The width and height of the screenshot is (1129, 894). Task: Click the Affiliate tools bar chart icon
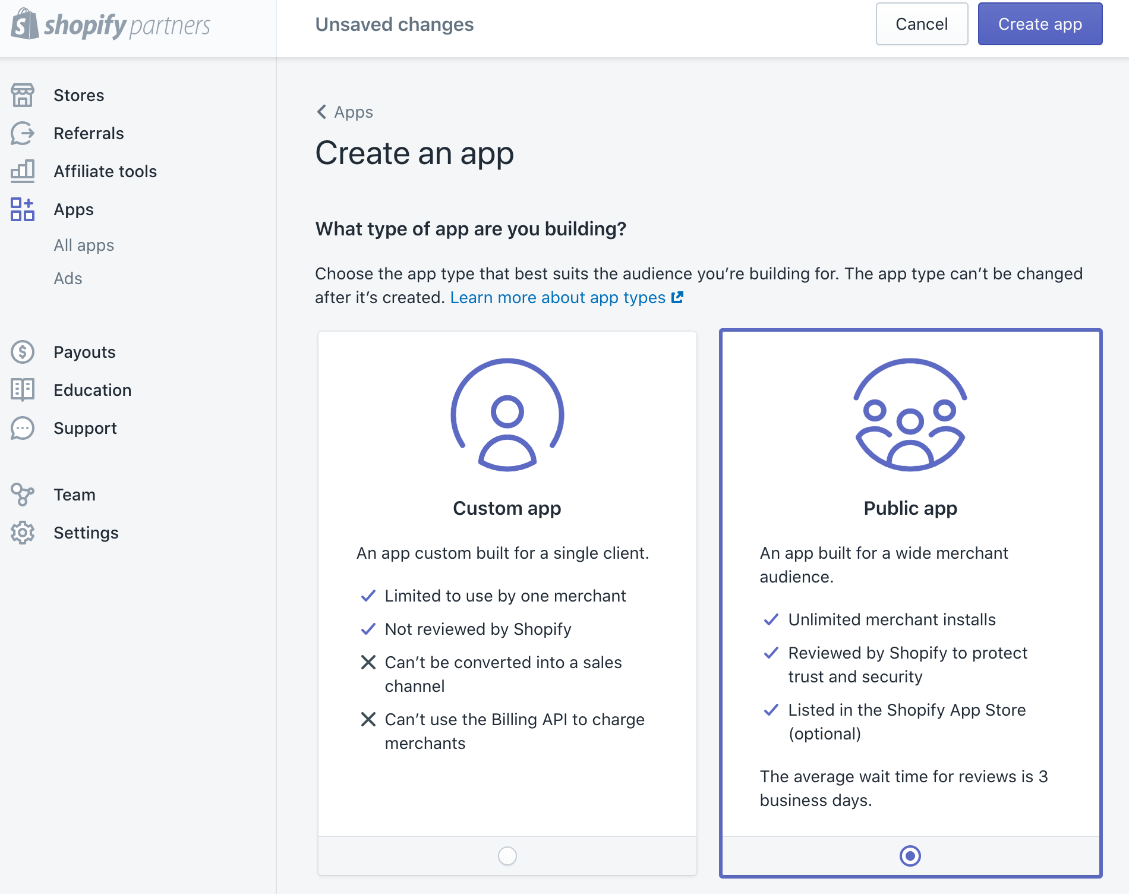coord(23,171)
